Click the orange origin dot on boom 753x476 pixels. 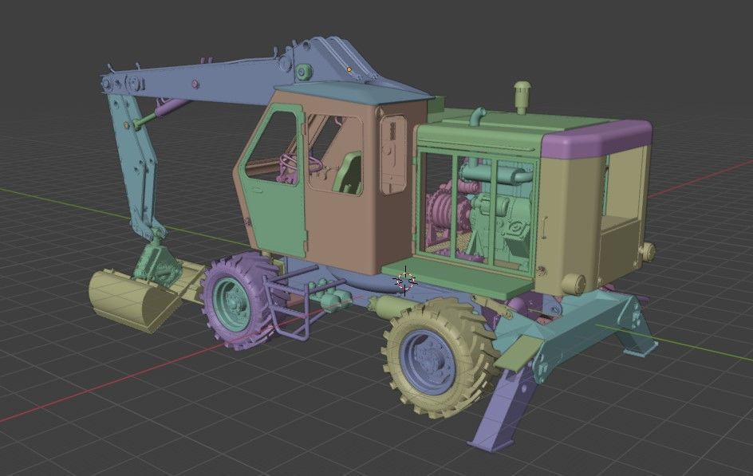pos(349,69)
